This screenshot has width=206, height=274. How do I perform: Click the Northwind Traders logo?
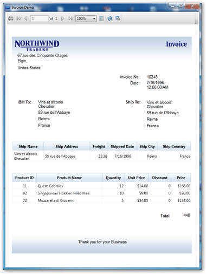pyautogui.click(x=37, y=45)
